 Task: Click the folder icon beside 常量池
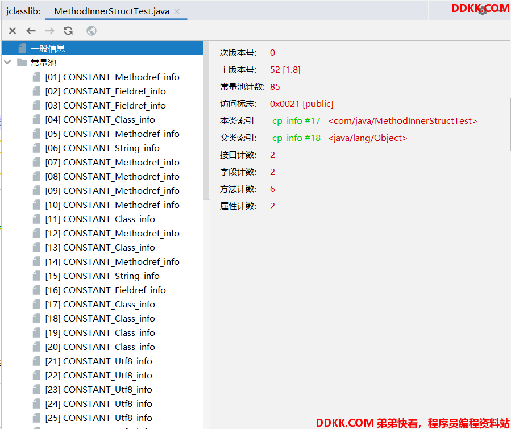(22, 62)
